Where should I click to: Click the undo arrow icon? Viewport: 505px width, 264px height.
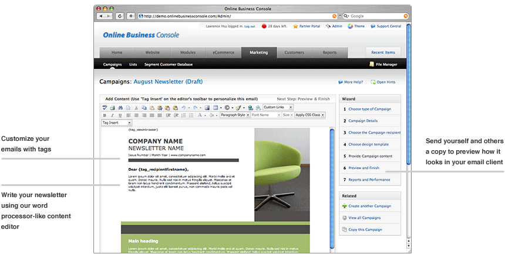click(x=184, y=108)
